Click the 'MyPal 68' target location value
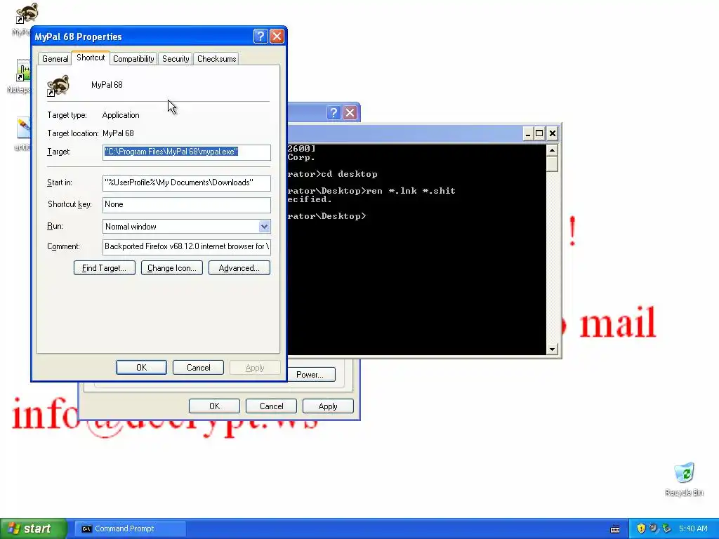 118,133
